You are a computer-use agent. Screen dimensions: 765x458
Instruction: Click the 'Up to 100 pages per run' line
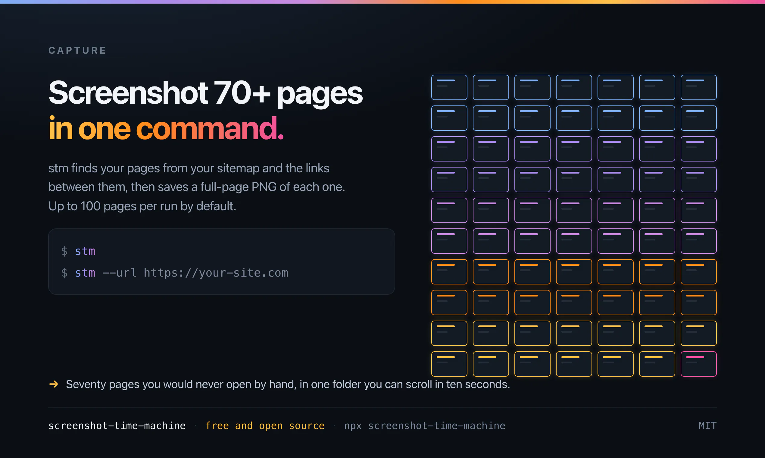(142, 206)
